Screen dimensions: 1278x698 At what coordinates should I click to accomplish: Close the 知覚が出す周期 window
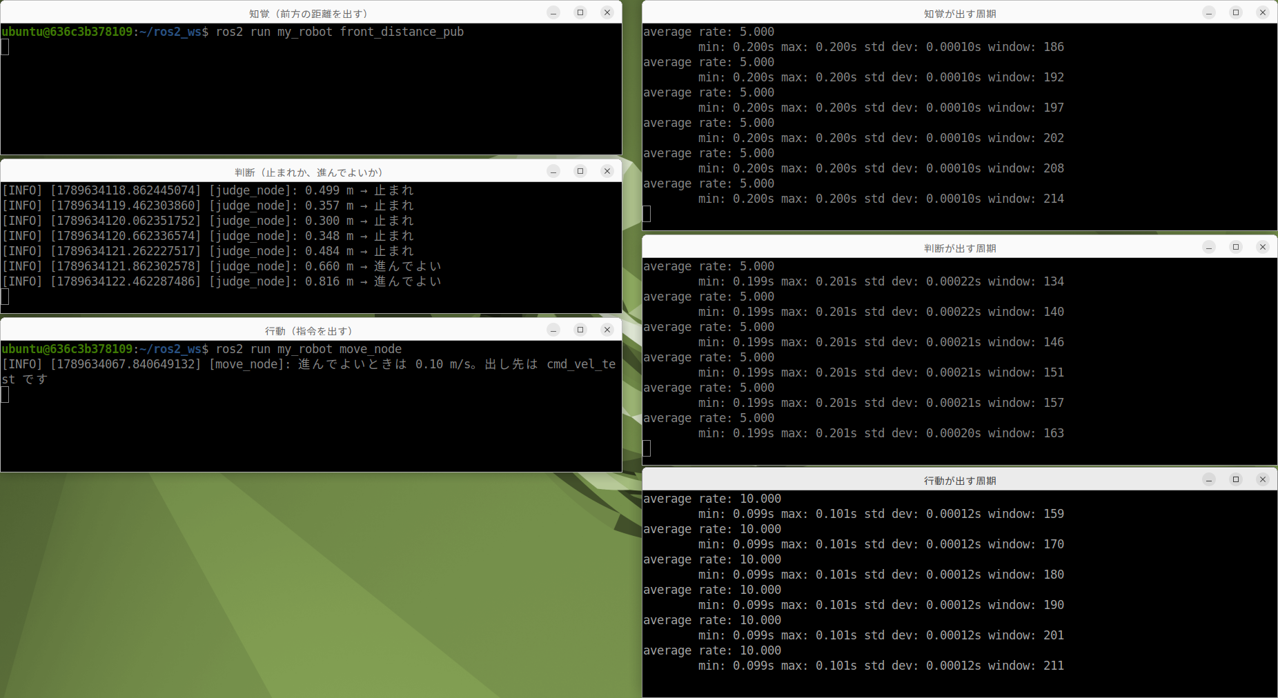[x=1263, y=12]
